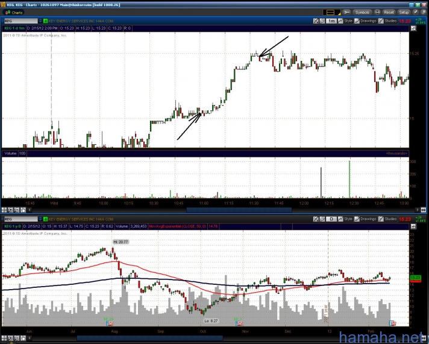Expand symbol dropdown arrow in lower chart
The height and width of the screenshot is (344, 429).
(40, 219)
